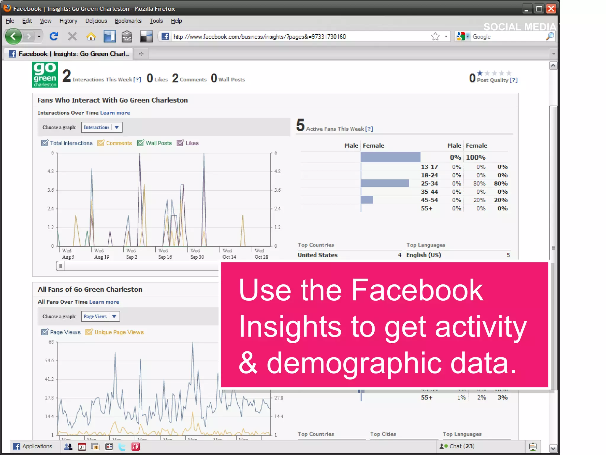Click the search magnifier icon
The width and height of the screenshot is (606, 455).
tap(550, 36)
